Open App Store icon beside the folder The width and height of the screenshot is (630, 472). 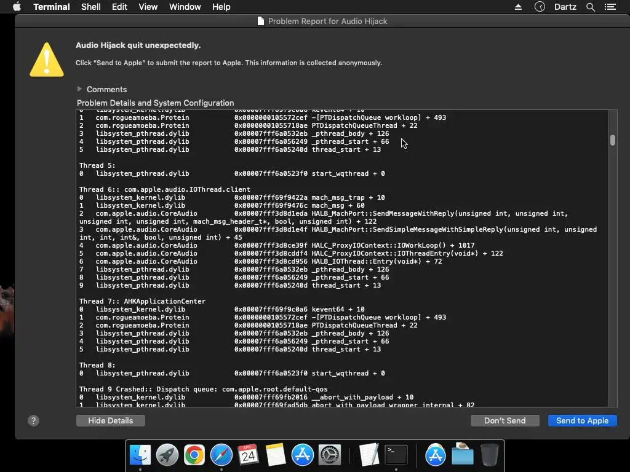[436, 455]
